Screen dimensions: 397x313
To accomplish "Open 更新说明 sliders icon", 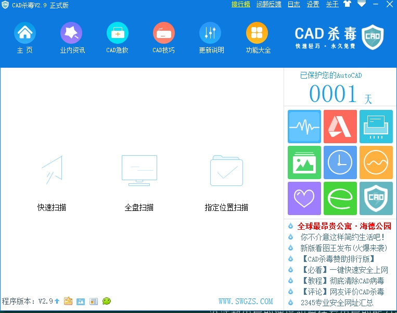I will click(210, 33).
